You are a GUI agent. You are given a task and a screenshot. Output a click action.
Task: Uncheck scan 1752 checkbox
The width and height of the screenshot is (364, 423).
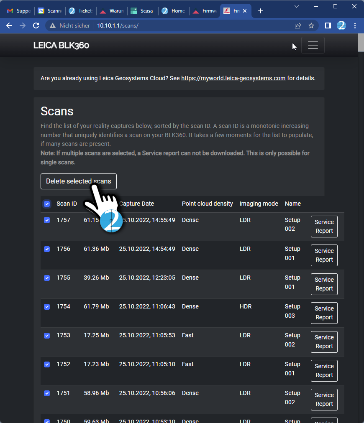point(47,364)
